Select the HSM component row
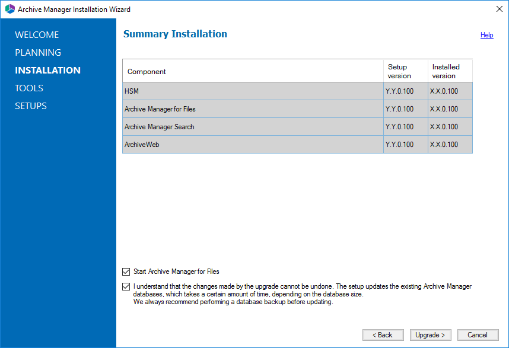509x348 pixels. [252, 91]
